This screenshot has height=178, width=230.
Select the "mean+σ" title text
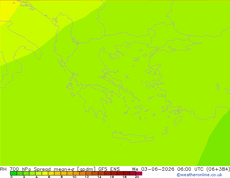(x=64, y=169)
